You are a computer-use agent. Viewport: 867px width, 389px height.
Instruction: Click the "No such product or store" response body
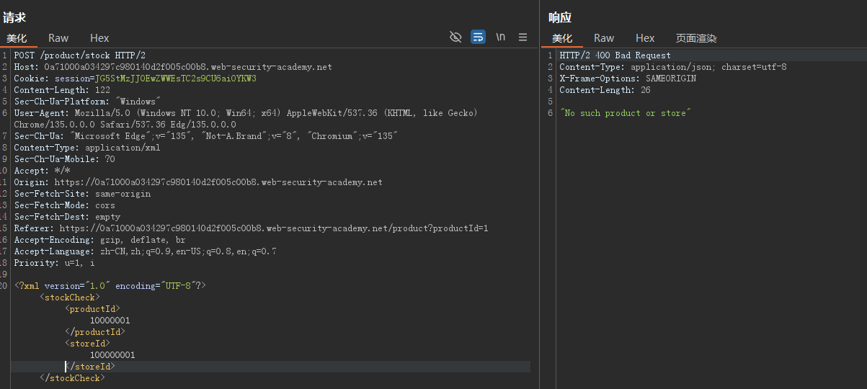(626, 113)
